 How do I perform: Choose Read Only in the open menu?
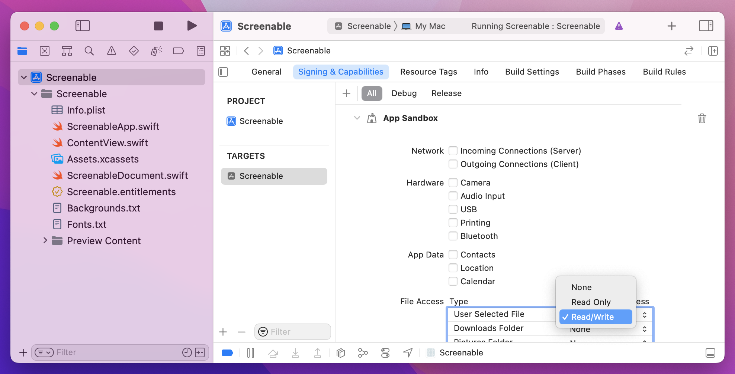pos(591,302)
